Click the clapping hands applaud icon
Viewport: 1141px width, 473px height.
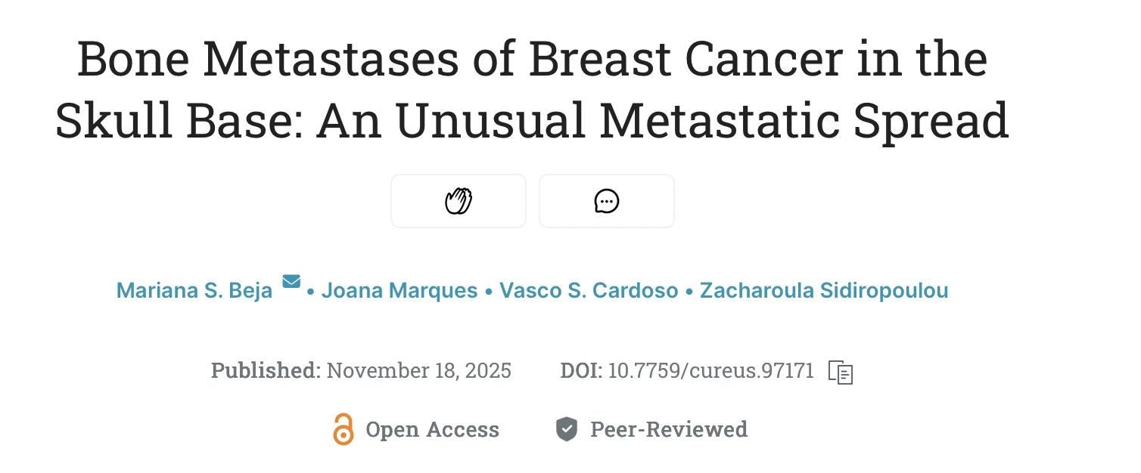tap(458, 201)
